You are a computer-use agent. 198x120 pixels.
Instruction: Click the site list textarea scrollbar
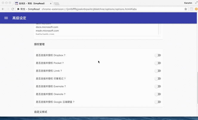click(160, 29)
